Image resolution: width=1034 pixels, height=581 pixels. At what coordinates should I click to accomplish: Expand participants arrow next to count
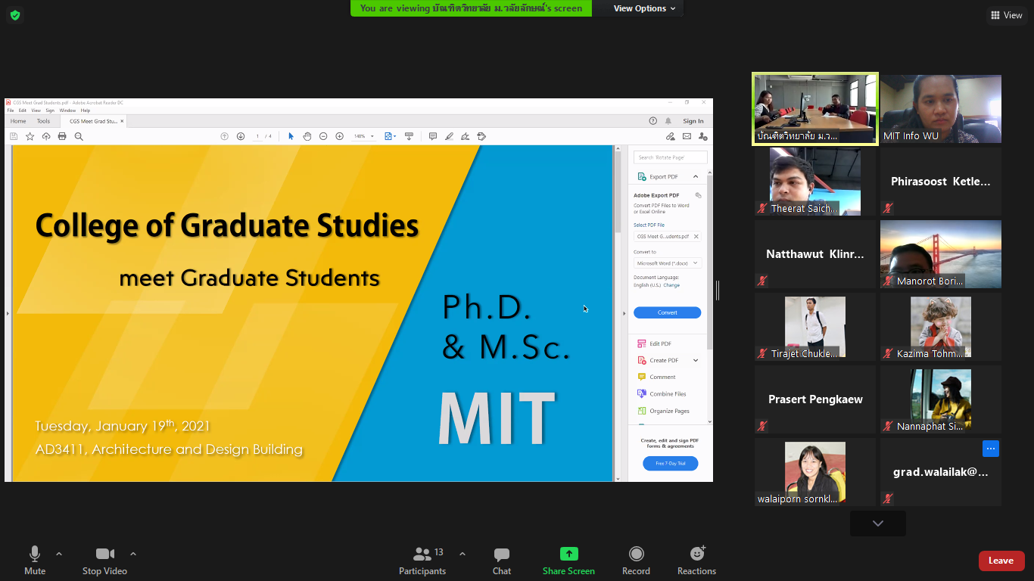pyautogui.click(x=462, y=554)
